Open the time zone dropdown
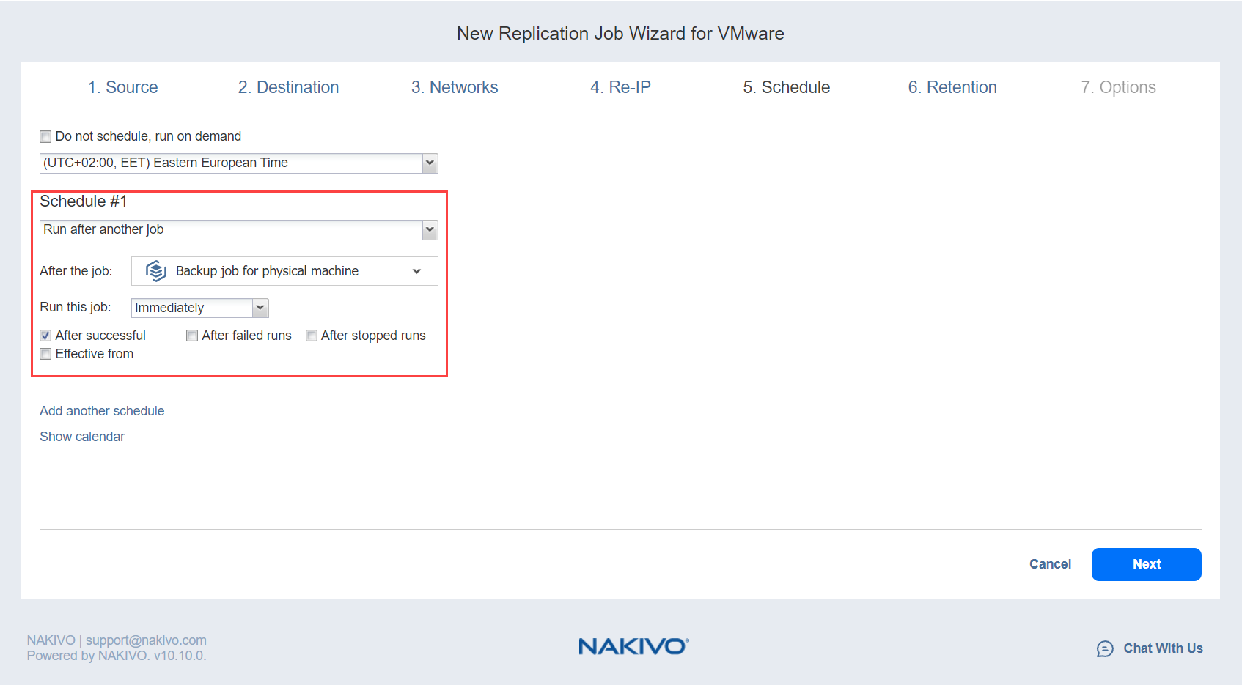1242x685 pixels. pos(430,163)
